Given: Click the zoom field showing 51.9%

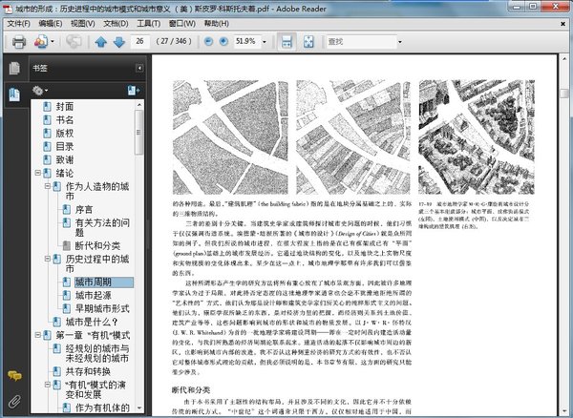Looking at the screenshot, I should (x=247, y=41).
